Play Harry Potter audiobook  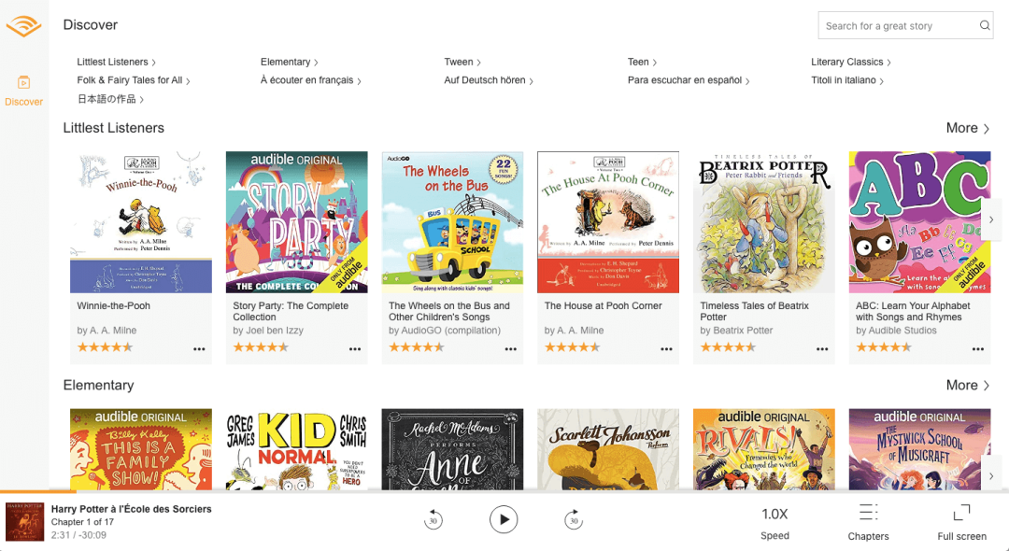click(x=504, y=519)
